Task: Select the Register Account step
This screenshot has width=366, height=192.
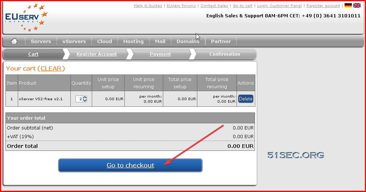Action: [96, 54]
